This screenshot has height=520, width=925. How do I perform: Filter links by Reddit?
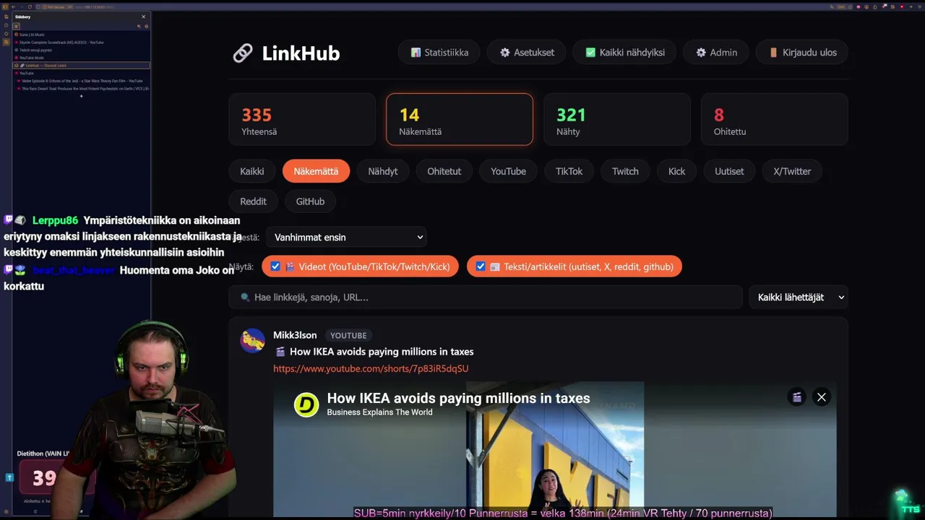(x=254, y=201)
